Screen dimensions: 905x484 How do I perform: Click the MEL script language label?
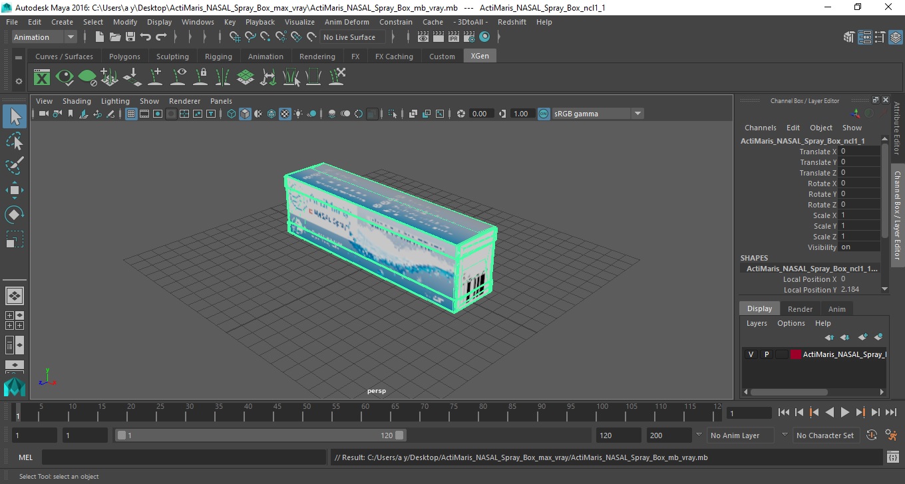pyautogui.click(x=25, y=457)
